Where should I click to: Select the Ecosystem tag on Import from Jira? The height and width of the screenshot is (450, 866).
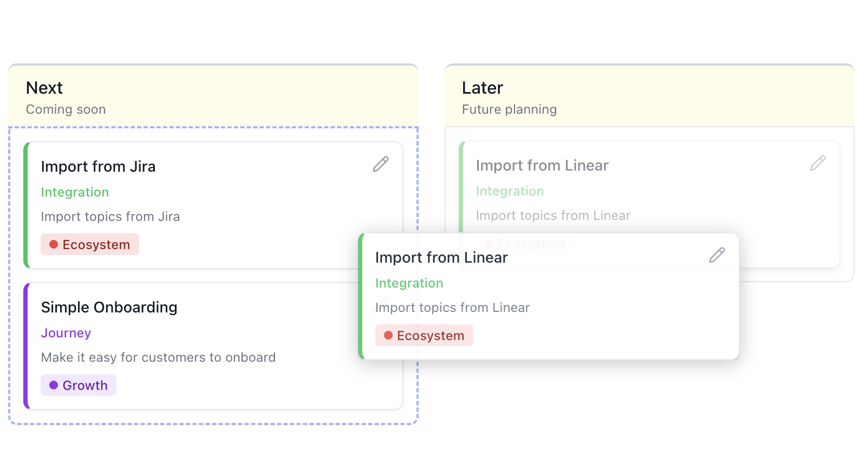[90, 244]
